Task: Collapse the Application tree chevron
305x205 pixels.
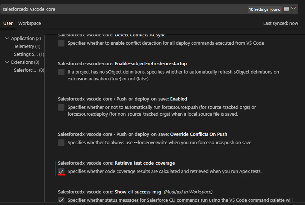Action: coord(7,38)
